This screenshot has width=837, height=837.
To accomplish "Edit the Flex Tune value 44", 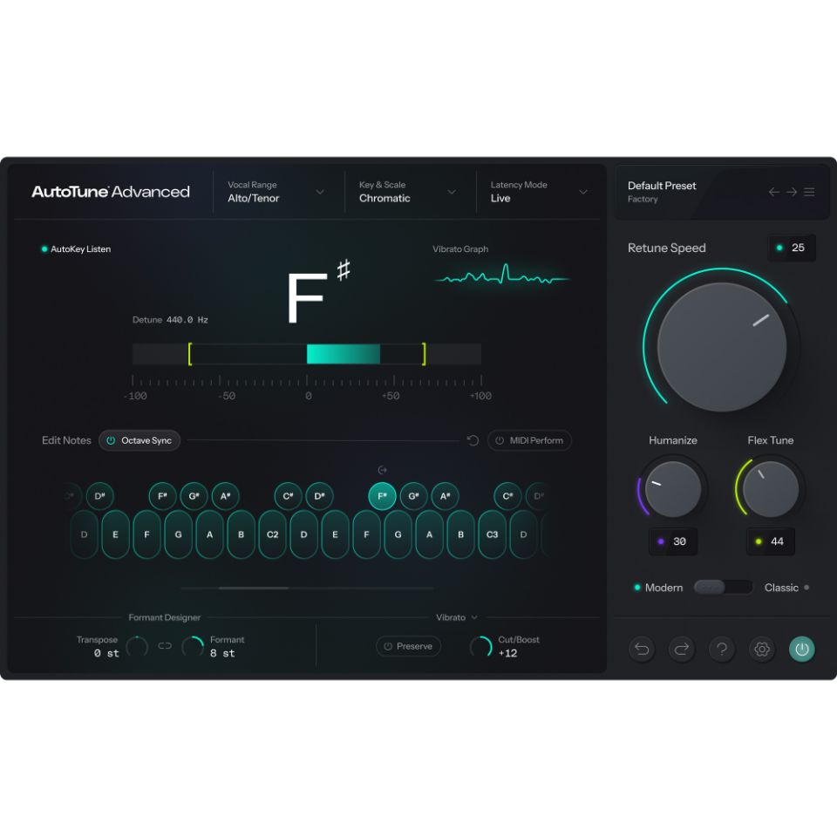I will [x=771, y=541].
